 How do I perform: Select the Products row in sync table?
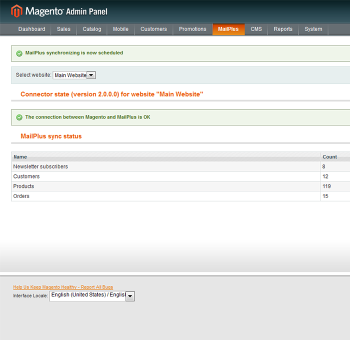pos(180,186)
